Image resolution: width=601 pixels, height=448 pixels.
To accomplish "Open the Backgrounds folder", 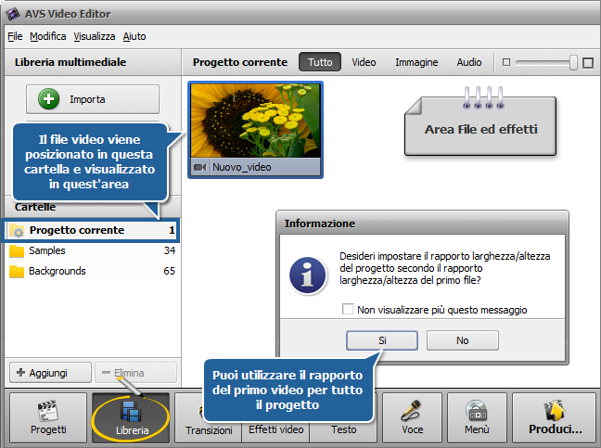I will coord(92,271).
